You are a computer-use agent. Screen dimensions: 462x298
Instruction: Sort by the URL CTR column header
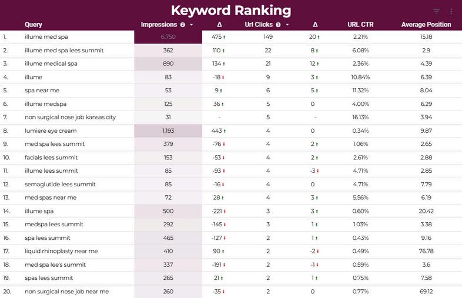pyautogui.click(x=360, y=25)
